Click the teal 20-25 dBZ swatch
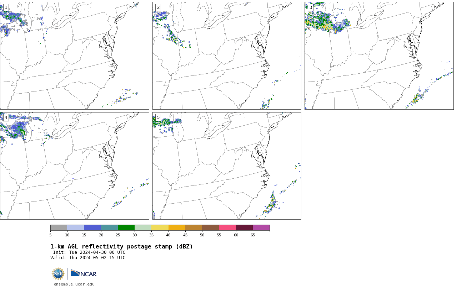Screen dimensions: 457x288 [x=109, y=228]
